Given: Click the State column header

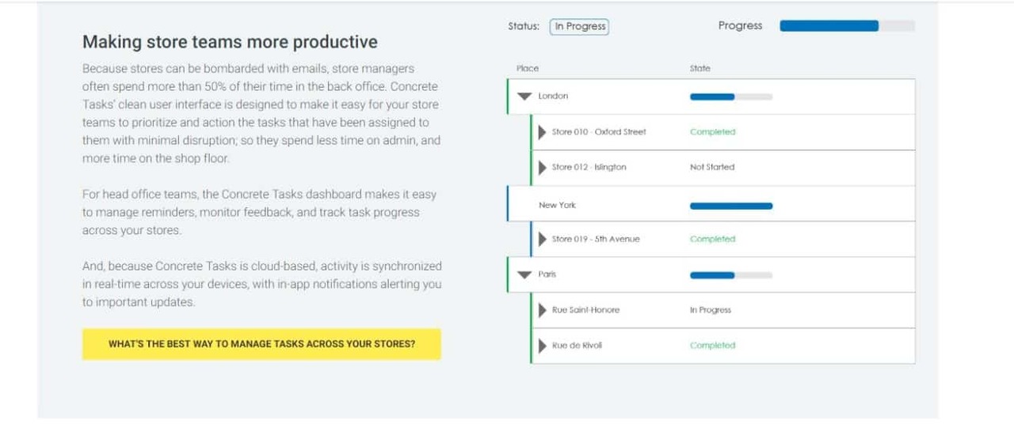Looking at the screenshot, I should 700,69.
